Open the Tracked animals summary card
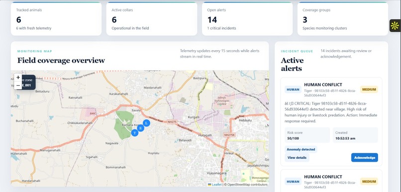The image size is (401, 192). pyautogui.click(x=56, y=19)
